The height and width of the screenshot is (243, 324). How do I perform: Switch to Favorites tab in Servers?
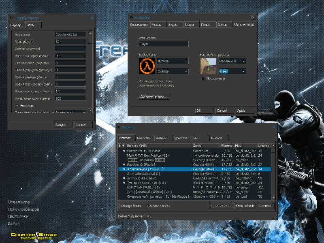point(145,138)
